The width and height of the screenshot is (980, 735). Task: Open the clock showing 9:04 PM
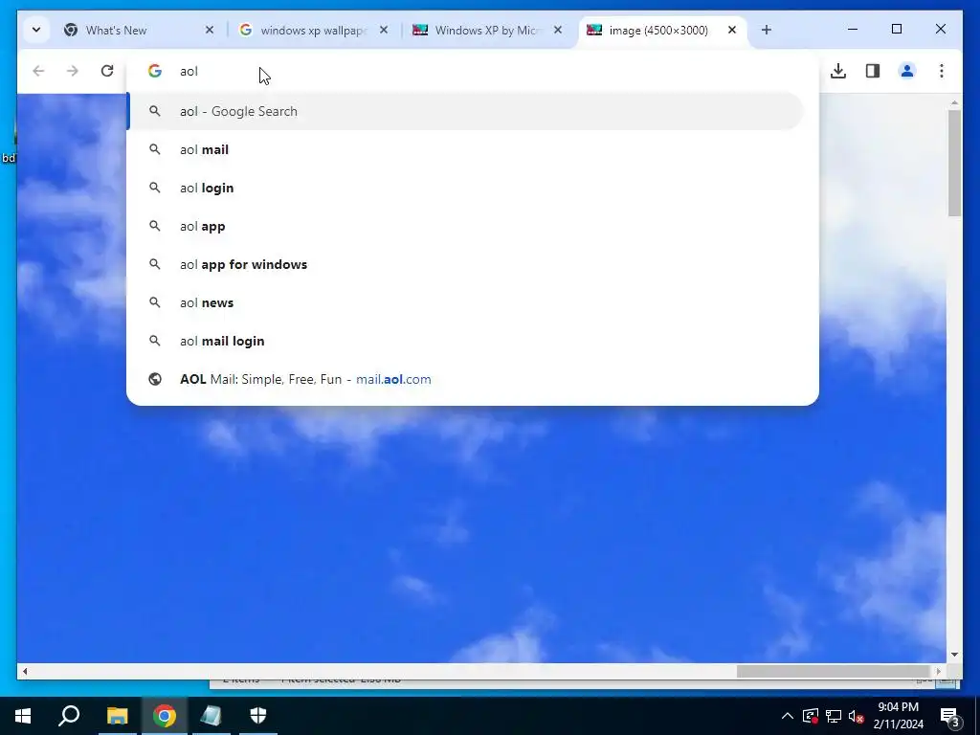pos(899,716)
